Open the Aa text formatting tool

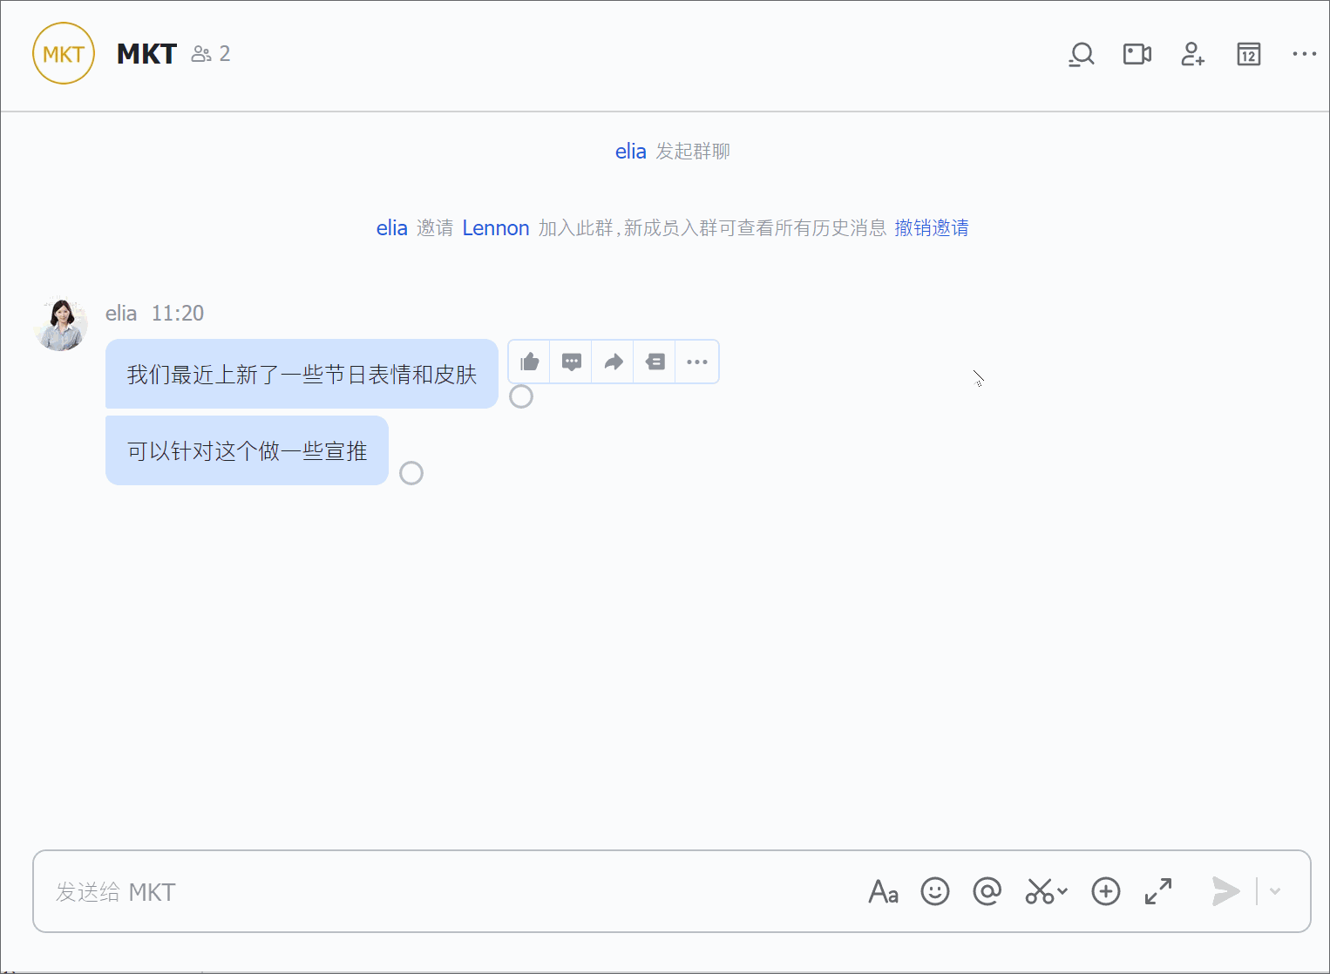(x=883, y=891)
